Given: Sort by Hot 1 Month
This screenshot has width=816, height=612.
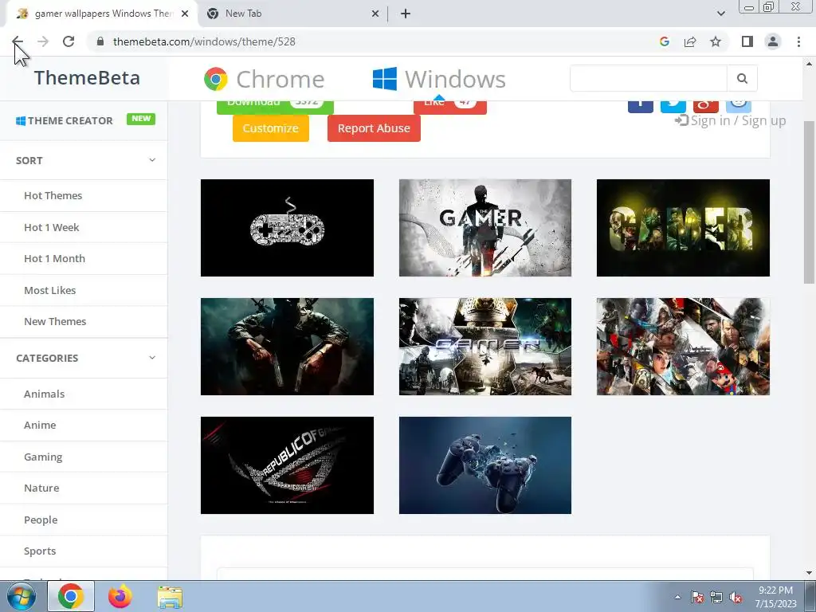Looking at the screenshot, I should pos(55,259).
